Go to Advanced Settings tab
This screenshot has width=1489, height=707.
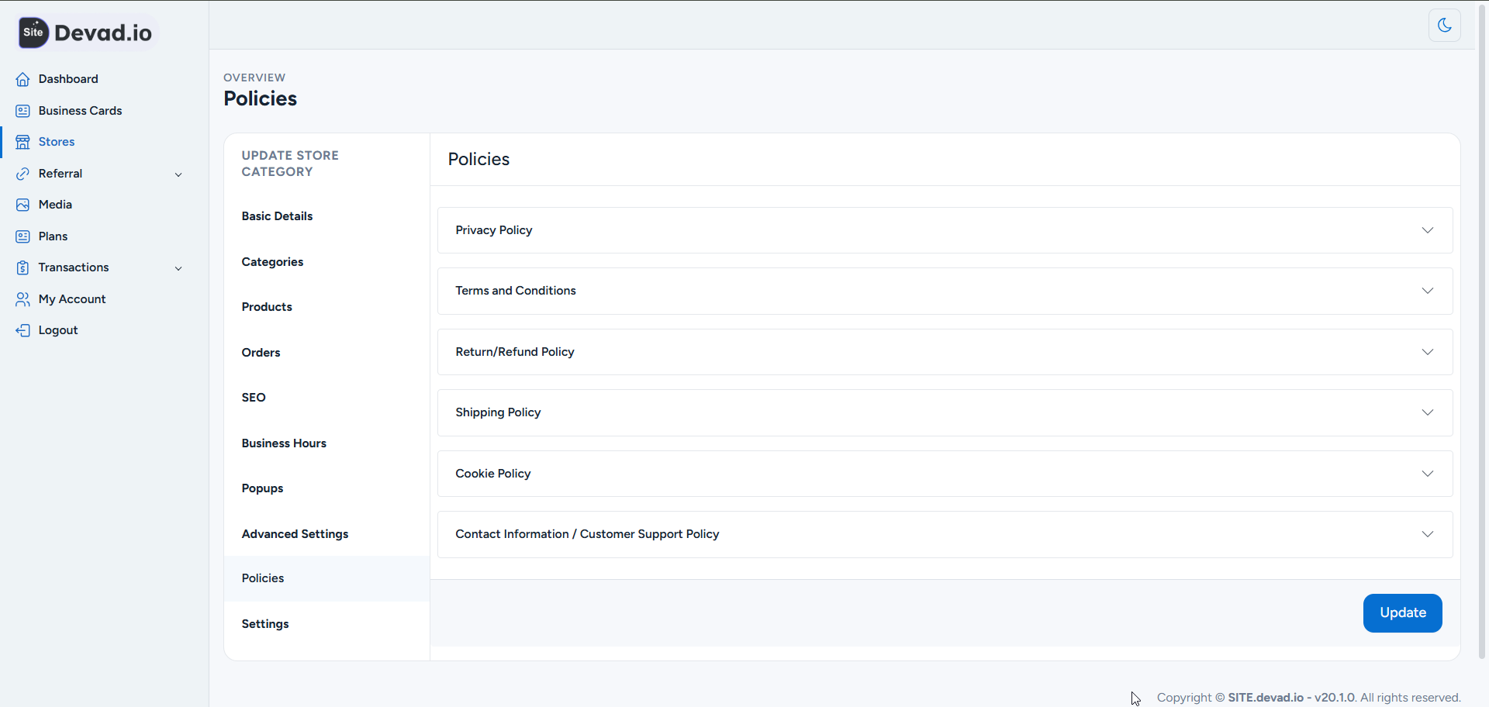(295, 534)
